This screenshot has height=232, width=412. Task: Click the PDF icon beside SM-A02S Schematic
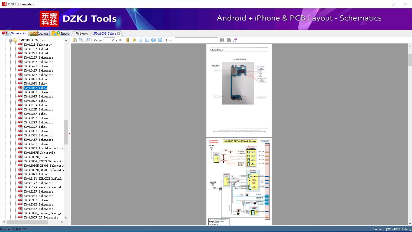click(20, 45)
